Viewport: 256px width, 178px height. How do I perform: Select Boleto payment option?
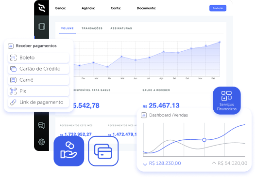pyautogui.click(x=38, y=58)
